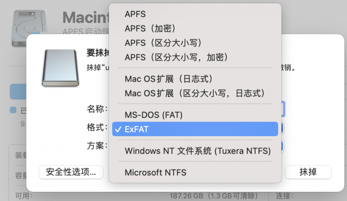Open the 方案 scheme popup arrows
The height and width of the screenshot is (201, 347).
(x=282, y=146)
